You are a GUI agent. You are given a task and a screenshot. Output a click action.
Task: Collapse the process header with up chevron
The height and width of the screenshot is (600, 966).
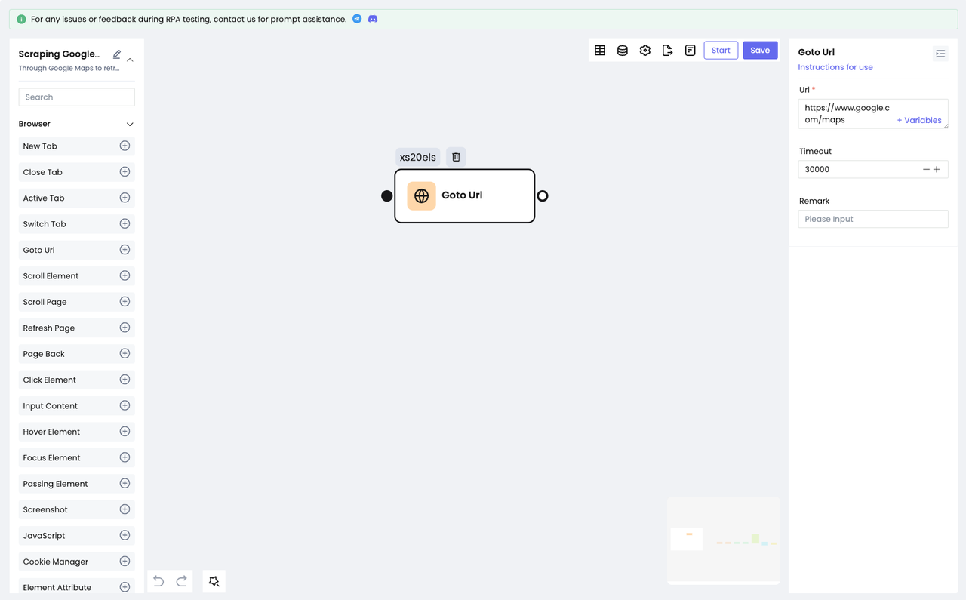(130, 60)
